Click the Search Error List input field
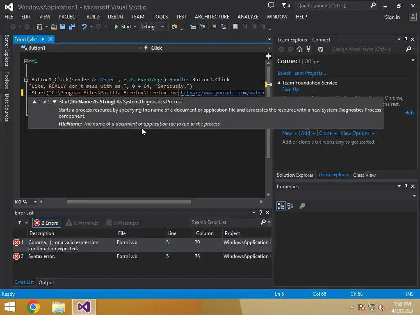The width and height of the screenshot is (420, 315). point(225,222)
